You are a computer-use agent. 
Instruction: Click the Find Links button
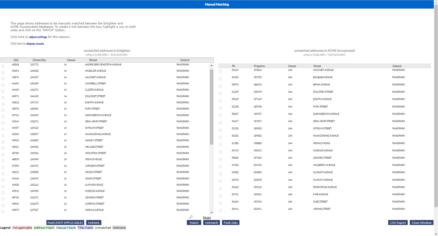[x=230, y=223]
